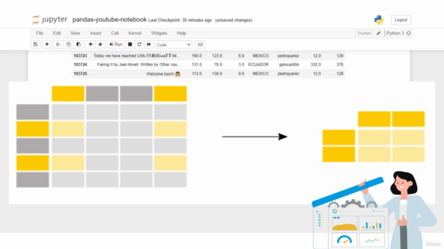This screenshot has height=249, width=444.
Task: Move selected cell down arrow
Action: (100, 44)
